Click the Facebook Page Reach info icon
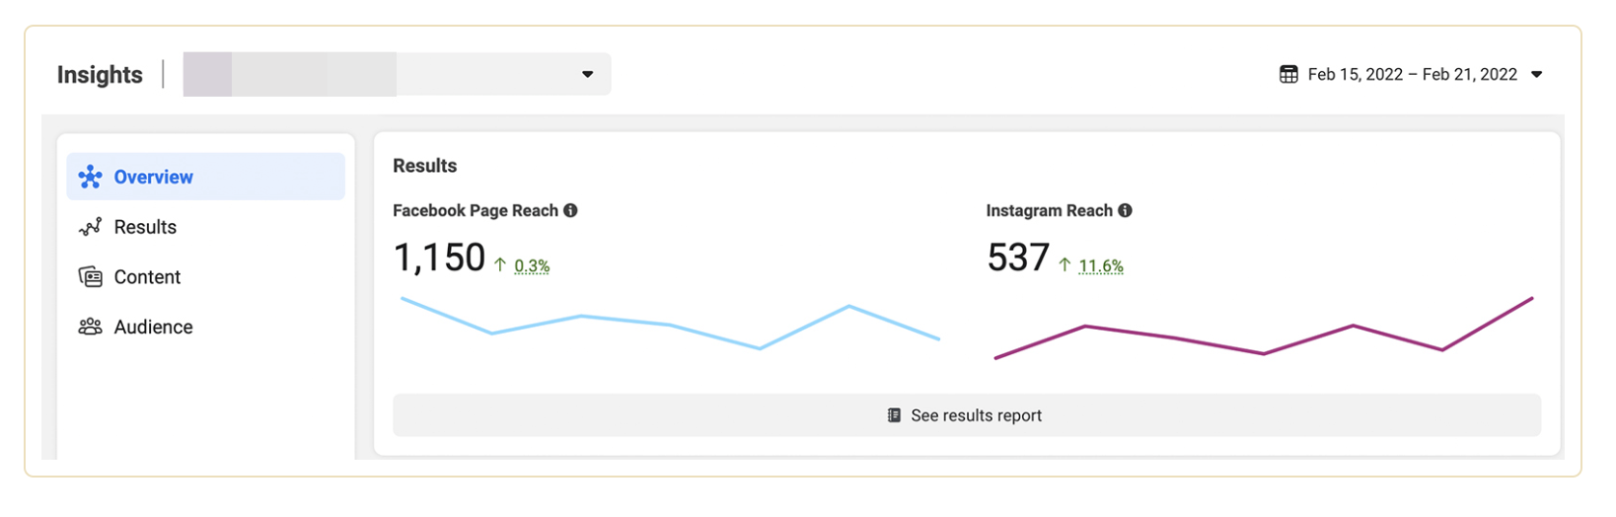Screen dimensions: 1616x517 570,210
